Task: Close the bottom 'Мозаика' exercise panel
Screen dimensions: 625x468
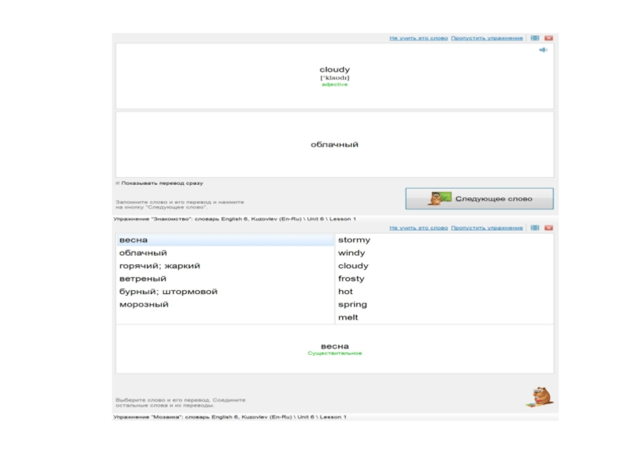Action: point(548,228)
